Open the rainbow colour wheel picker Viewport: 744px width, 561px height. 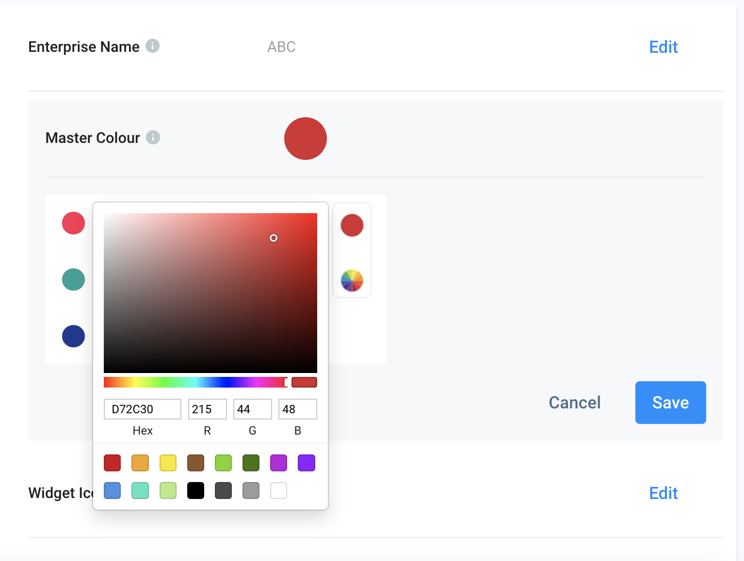(352, 280)
